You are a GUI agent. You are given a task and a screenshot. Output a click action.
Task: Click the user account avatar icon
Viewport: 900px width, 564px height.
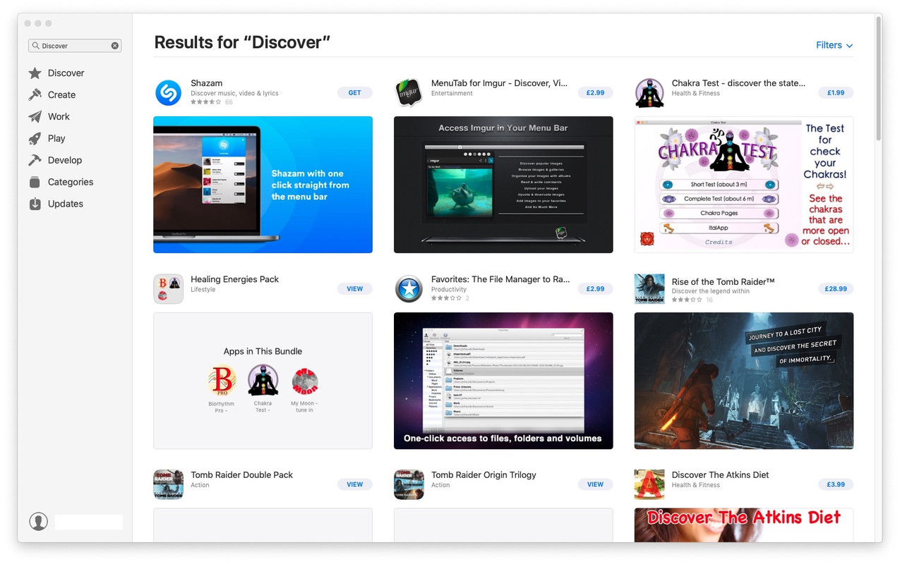coord(39,522)
